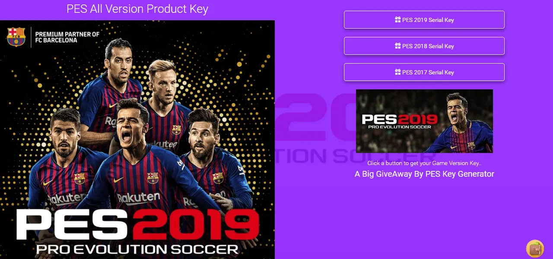Click the PES 2019 logo inside the small banner
553x259 pixels.
[x=399, y=121]
